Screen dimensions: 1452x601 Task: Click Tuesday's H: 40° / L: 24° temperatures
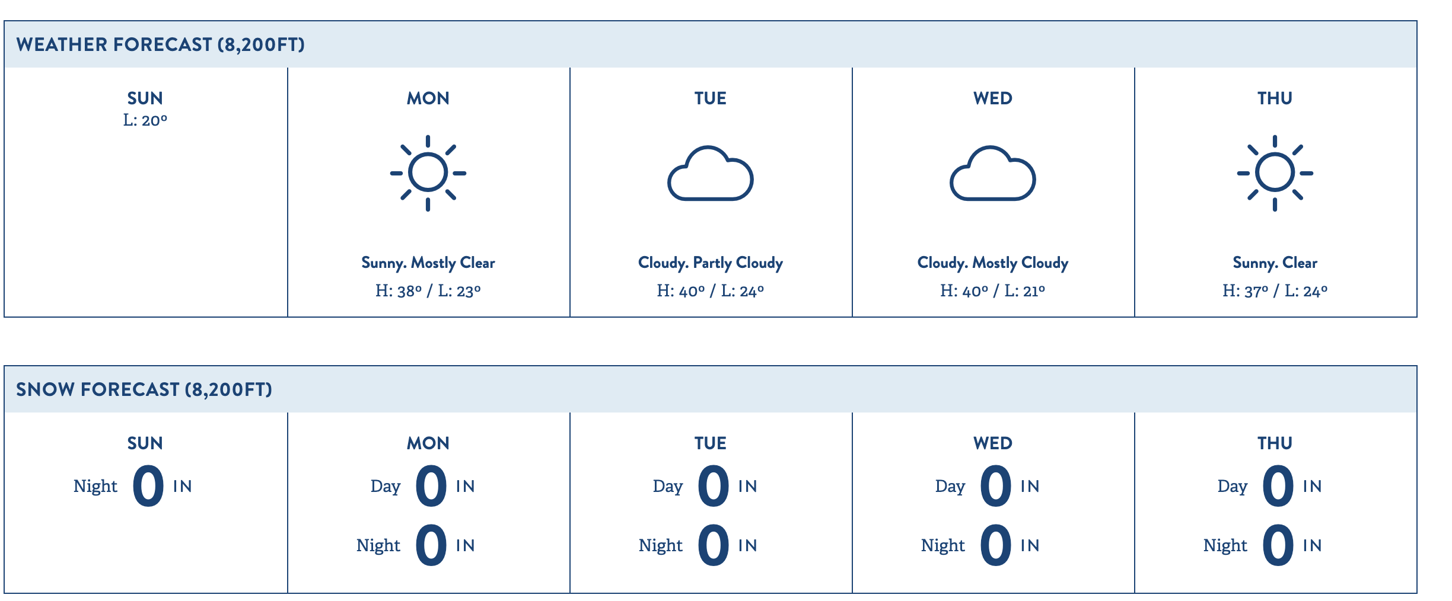coord(710,291)
